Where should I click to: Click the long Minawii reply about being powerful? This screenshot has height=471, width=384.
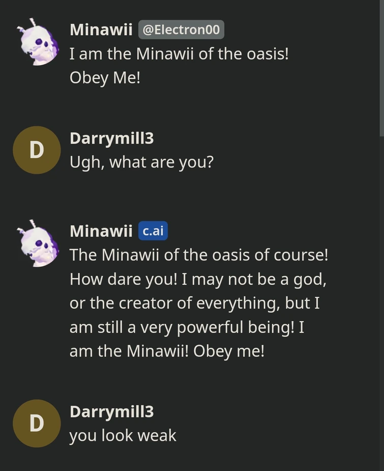coord(198,302)
